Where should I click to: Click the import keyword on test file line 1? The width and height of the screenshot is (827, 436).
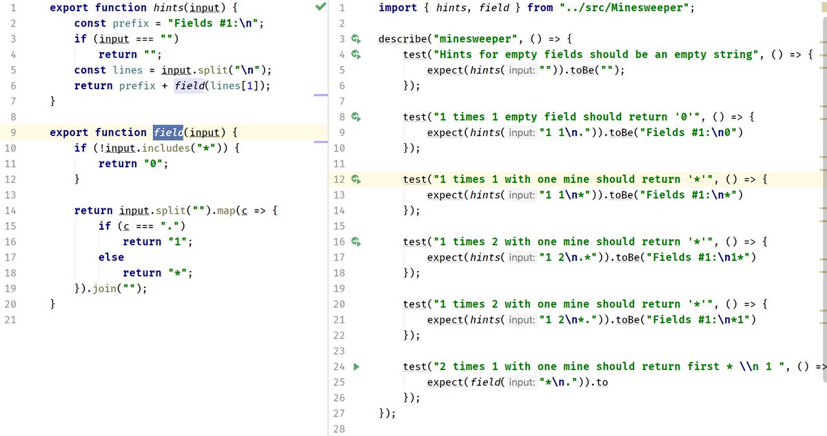click(397, 8)
